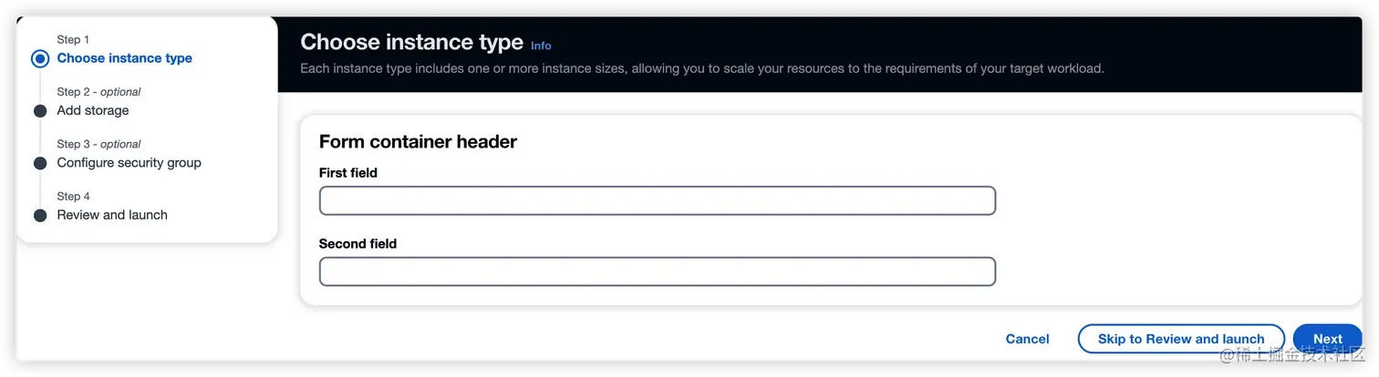
Task: Click the Cancel button
Action: tap(1027, 339)
